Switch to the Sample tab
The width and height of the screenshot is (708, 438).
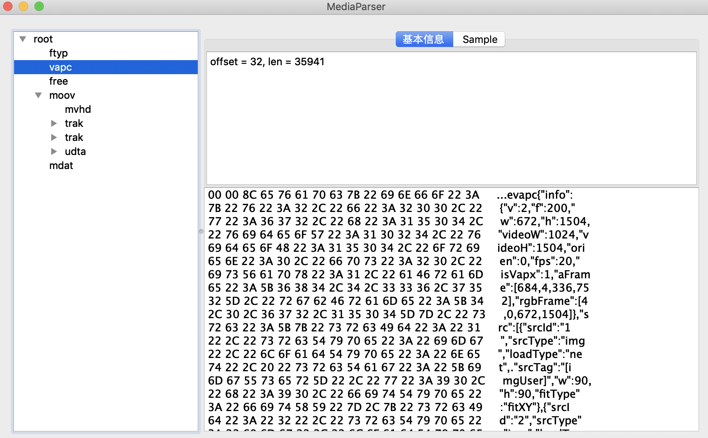click(x=479, y=39)
